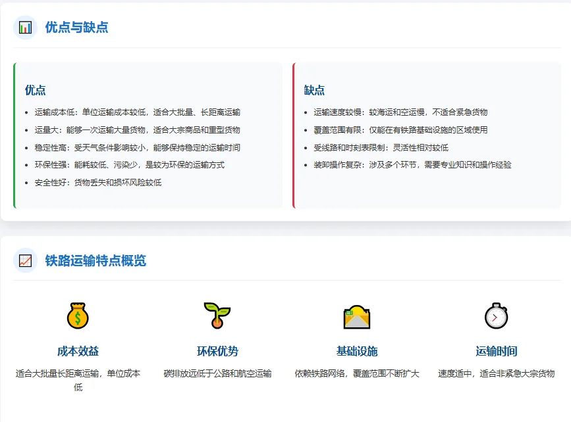Click the checkbox icon beside 铁路运输特点概览
The height and width of the screenshot is (422, 571).
[x=24, y=260]
